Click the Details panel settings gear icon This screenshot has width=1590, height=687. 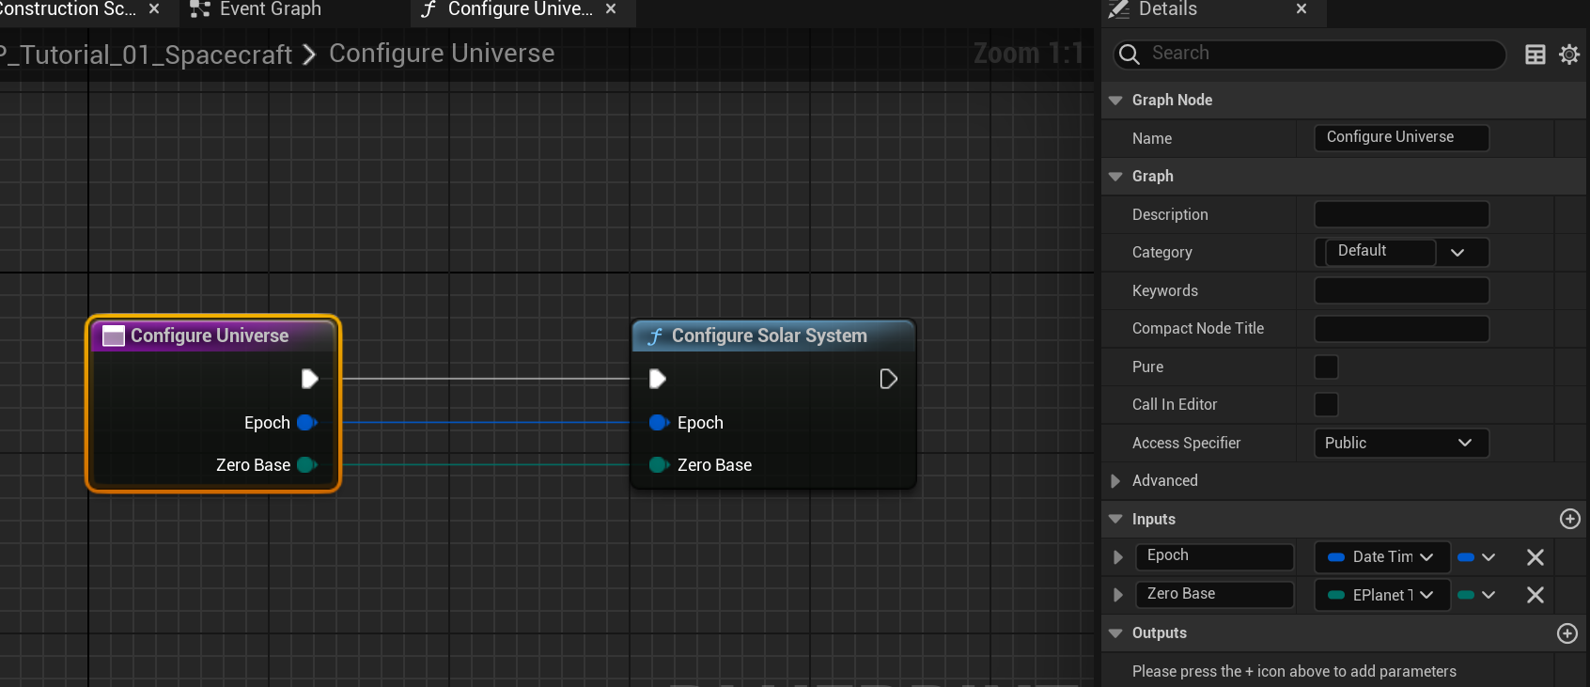[x=1568, y=55]
